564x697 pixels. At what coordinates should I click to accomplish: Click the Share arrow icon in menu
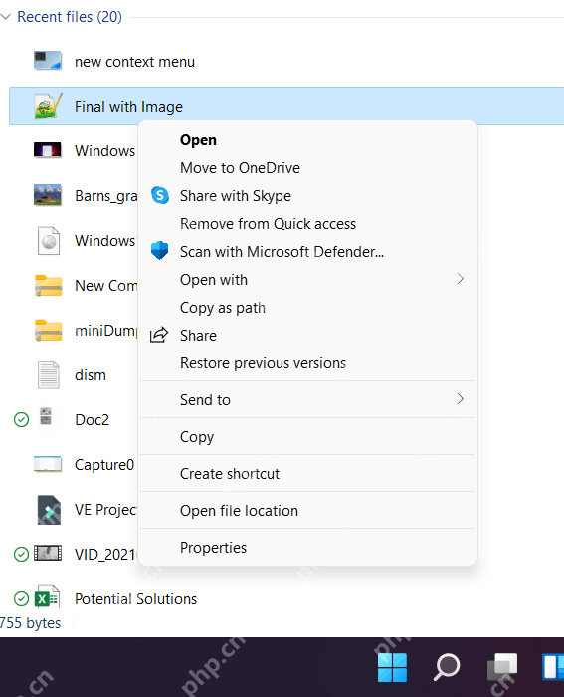pyautogui.click(x=159, y=335)
